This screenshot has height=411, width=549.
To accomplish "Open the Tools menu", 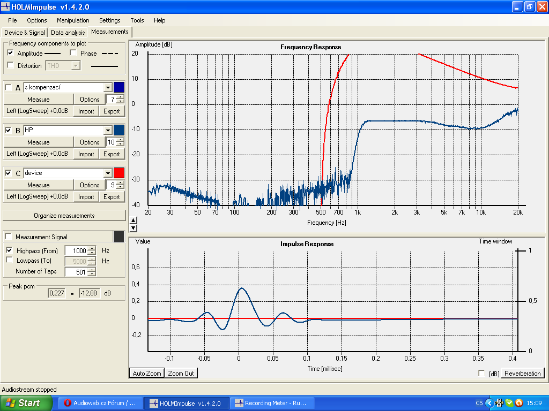I will [x=137, y=20].
